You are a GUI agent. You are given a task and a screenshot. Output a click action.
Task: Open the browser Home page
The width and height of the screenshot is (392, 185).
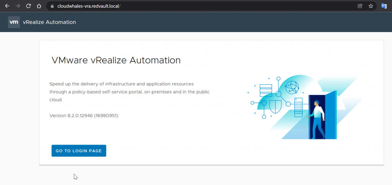(x=39, y=6)
